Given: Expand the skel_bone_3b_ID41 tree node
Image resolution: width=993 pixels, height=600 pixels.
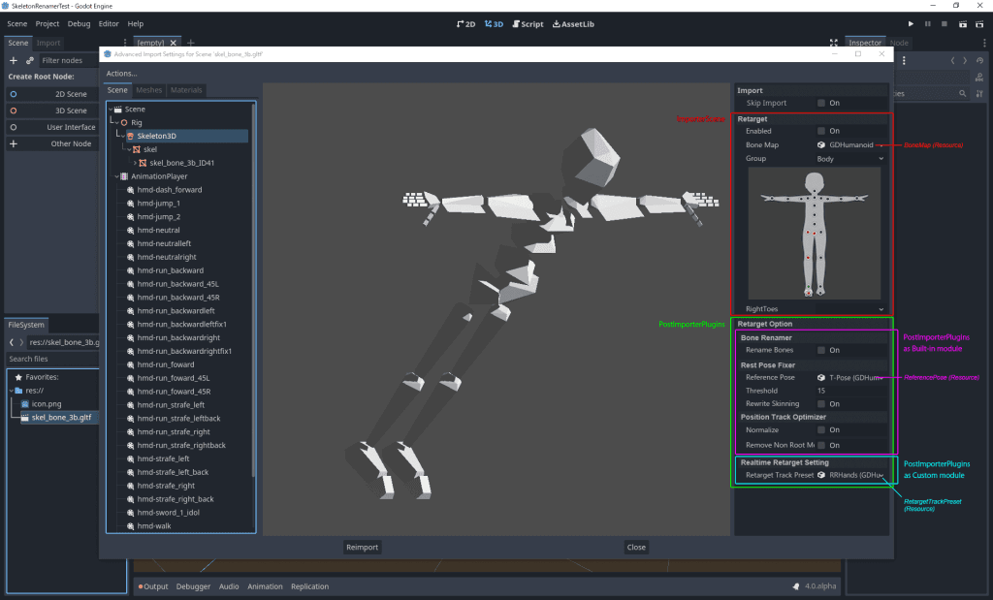Looking at the screenshot, I should tap(136, 163).
